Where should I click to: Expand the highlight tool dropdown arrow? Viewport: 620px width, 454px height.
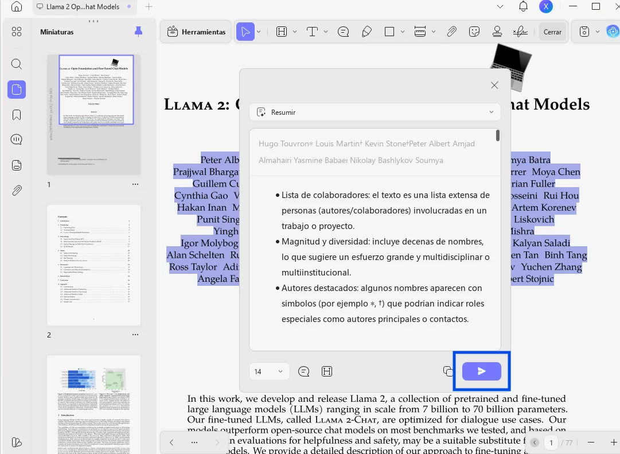point(295,32)
